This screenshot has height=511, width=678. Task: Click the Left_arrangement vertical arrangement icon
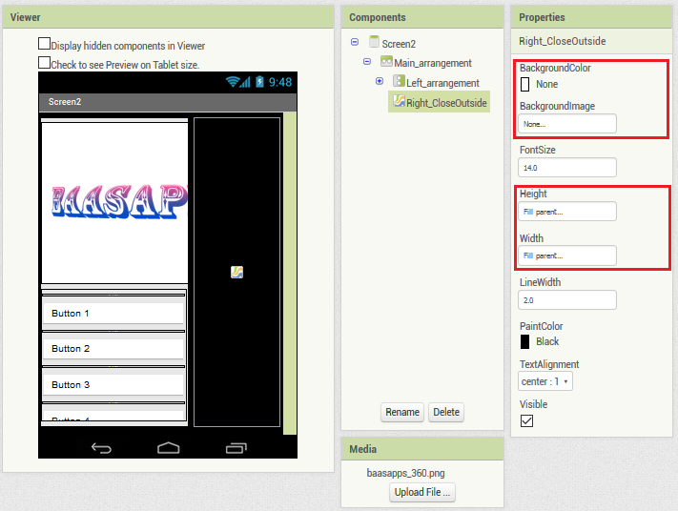click(399, 81)
